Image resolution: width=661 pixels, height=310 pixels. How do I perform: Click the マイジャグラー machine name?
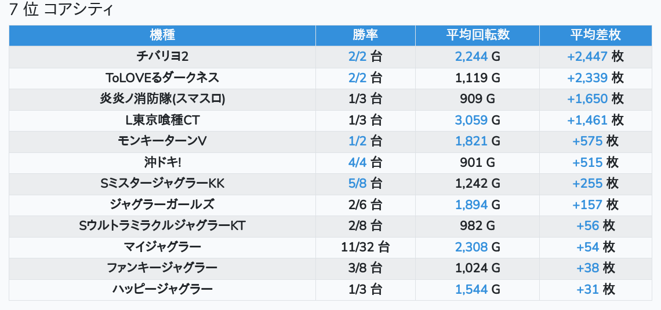point(162,247)
